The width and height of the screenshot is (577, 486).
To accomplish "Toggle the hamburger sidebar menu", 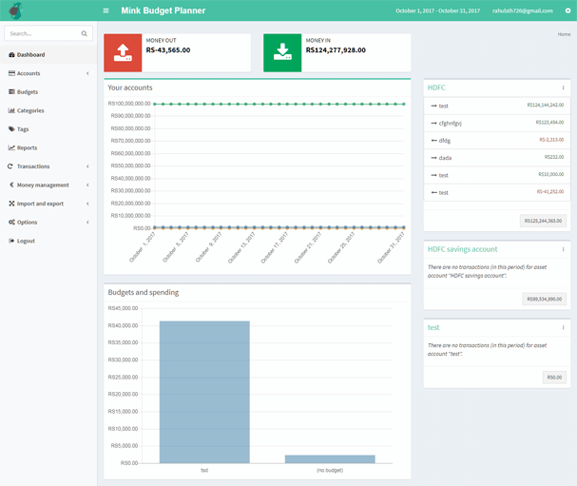I will coord(106,10).
